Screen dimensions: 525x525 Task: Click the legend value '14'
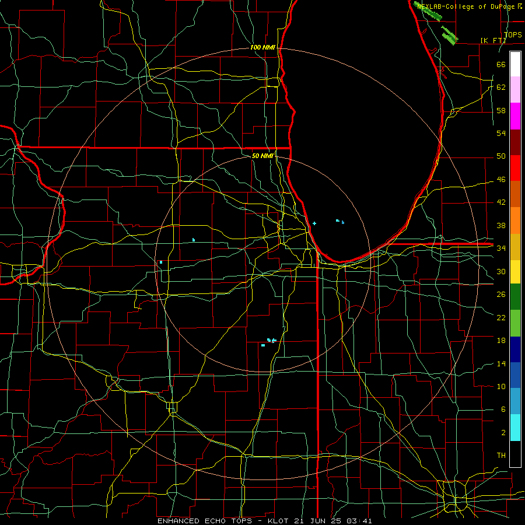point(501,363)
